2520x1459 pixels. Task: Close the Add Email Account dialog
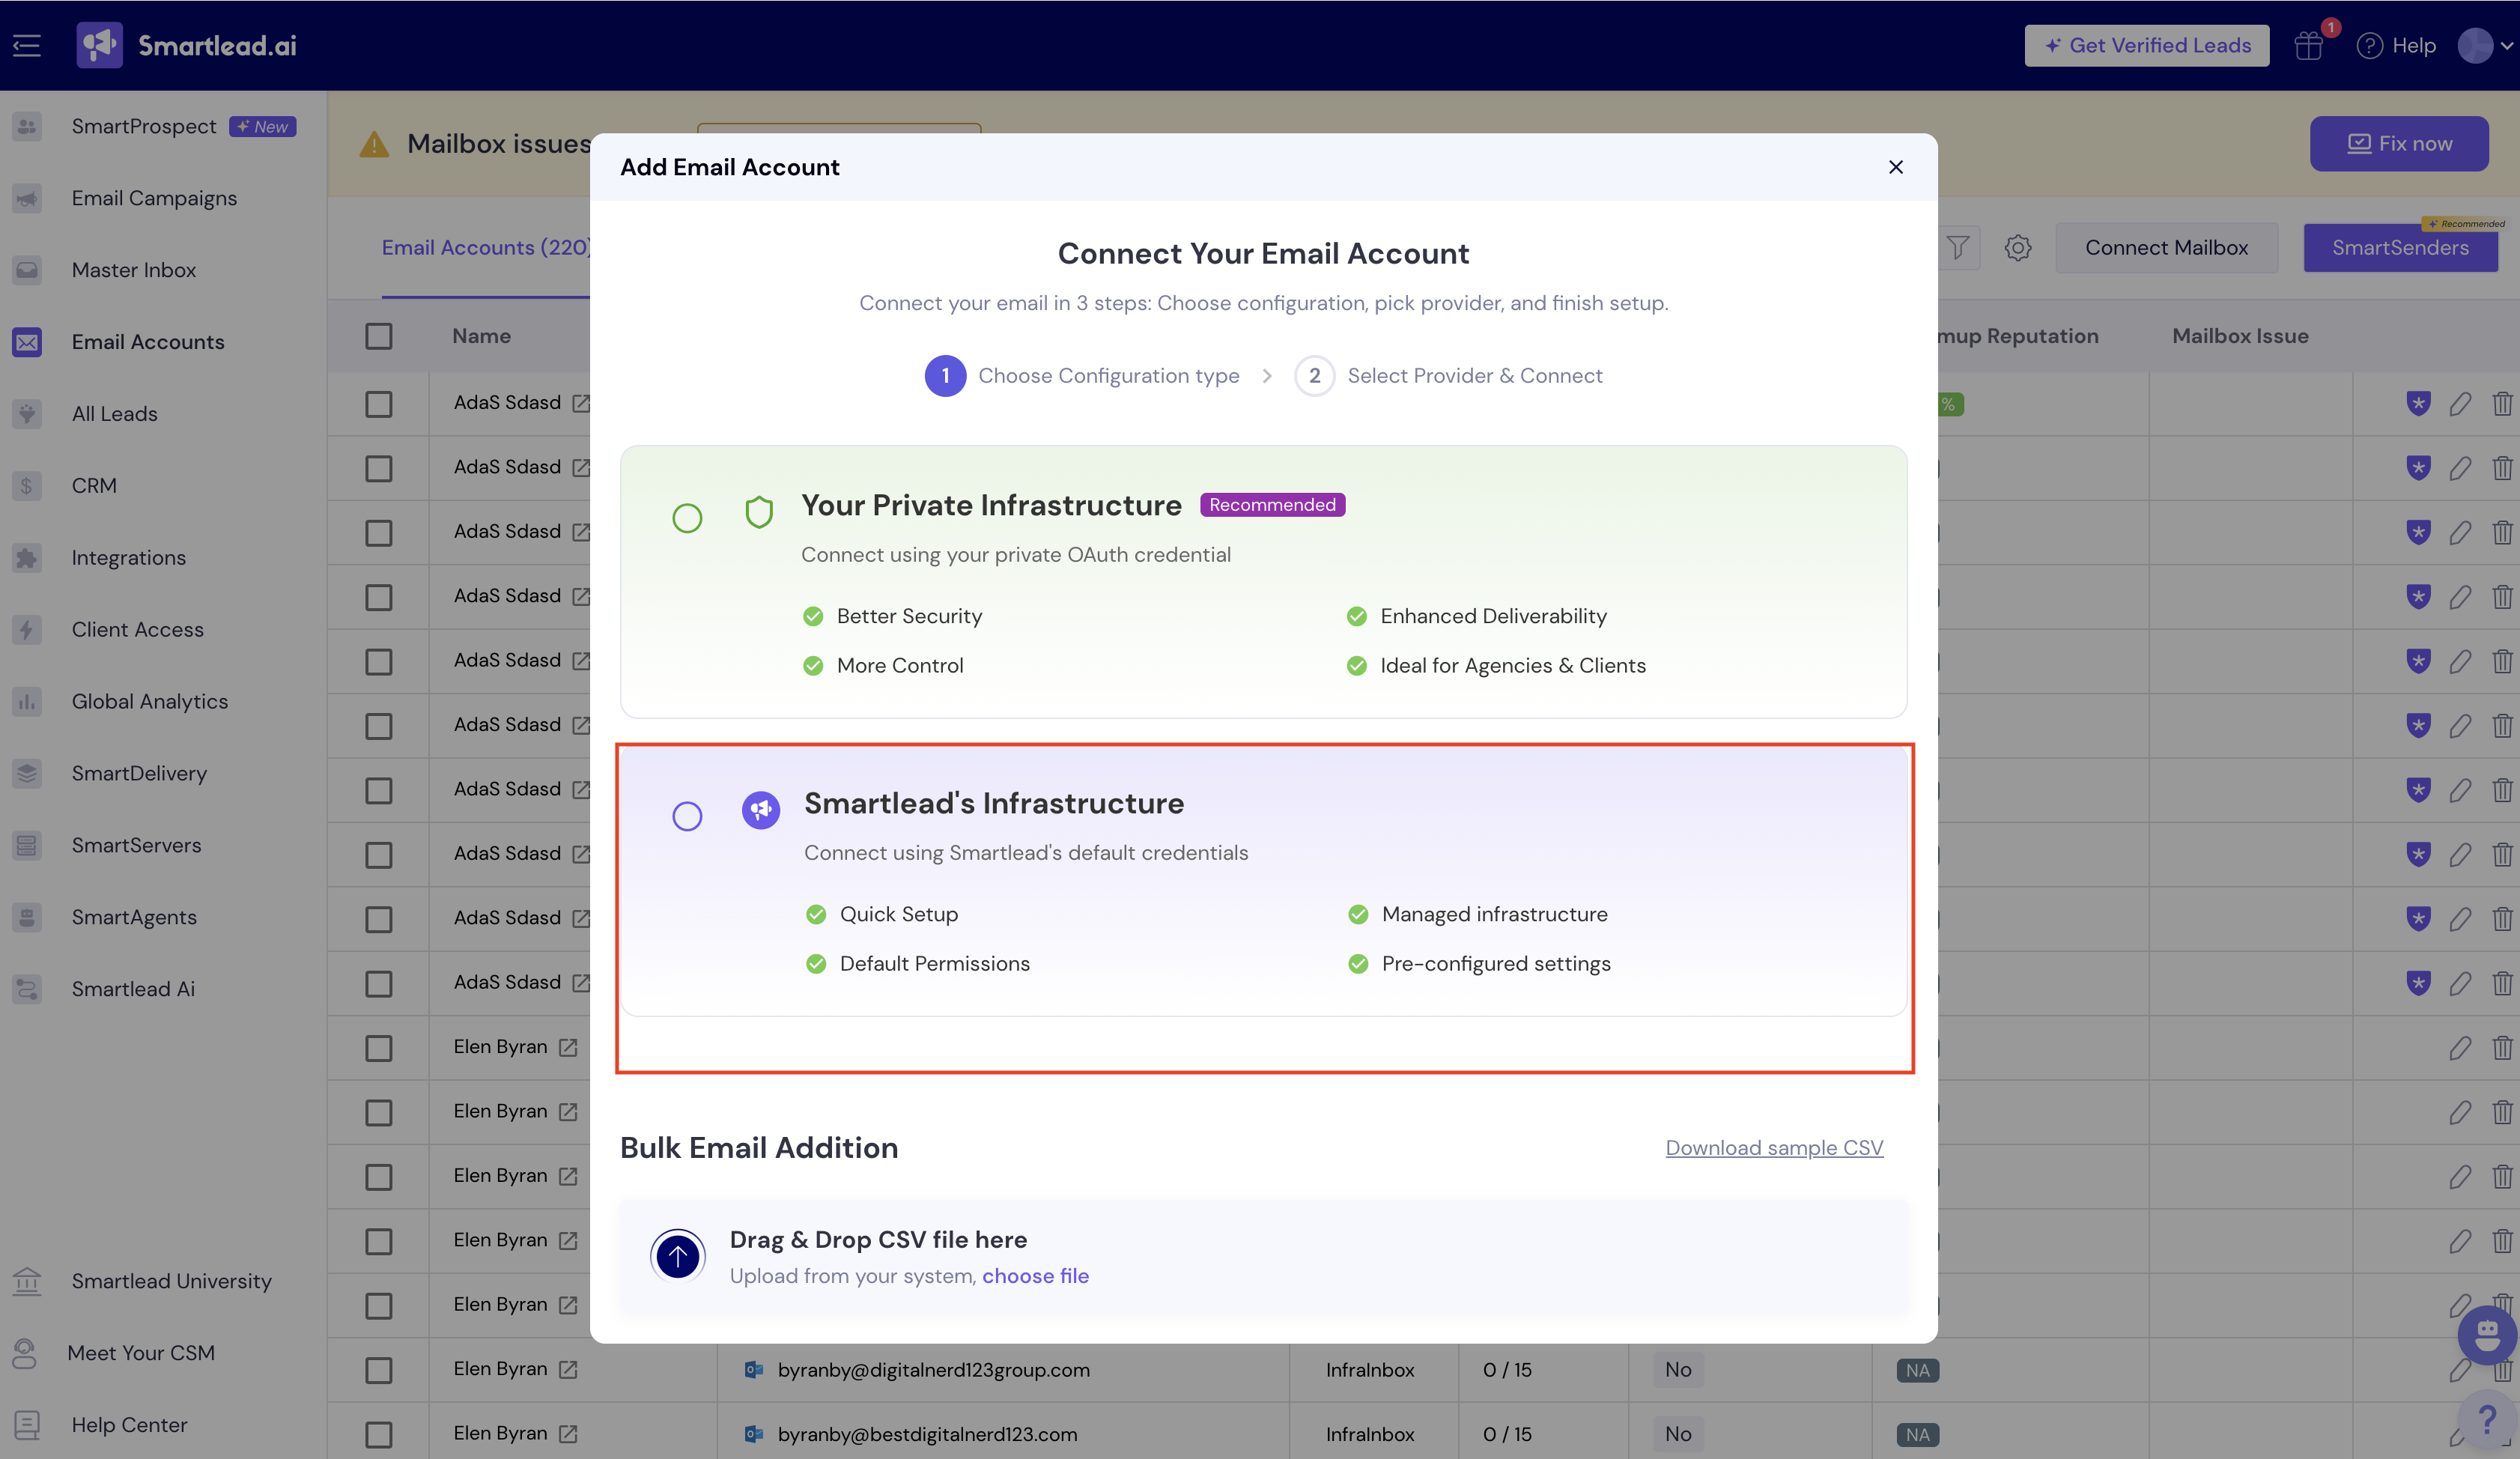(x=1895, y=167)
